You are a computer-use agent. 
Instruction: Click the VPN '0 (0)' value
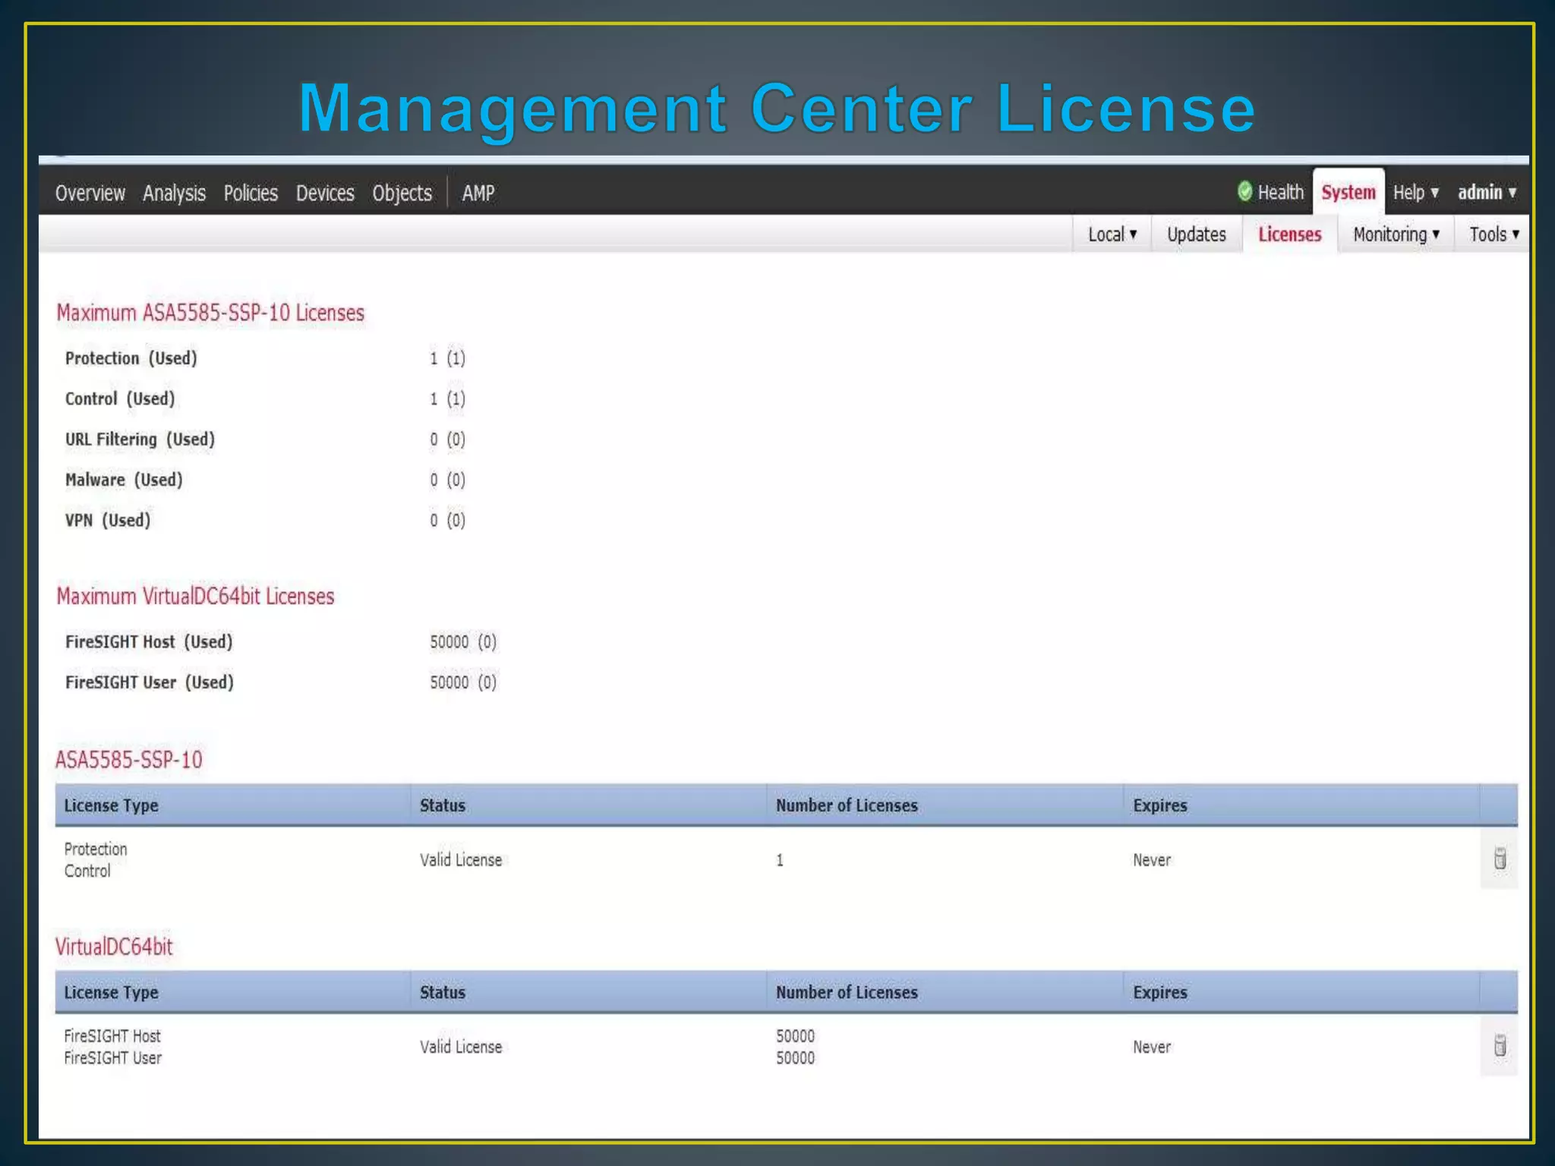447,520
